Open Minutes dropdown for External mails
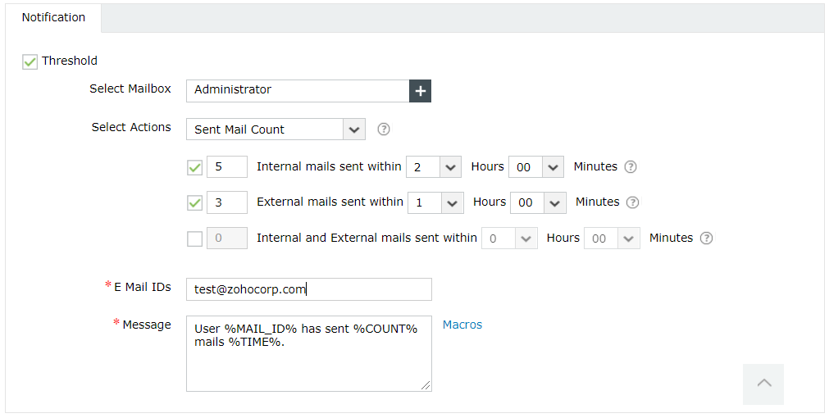 (538, 202)
